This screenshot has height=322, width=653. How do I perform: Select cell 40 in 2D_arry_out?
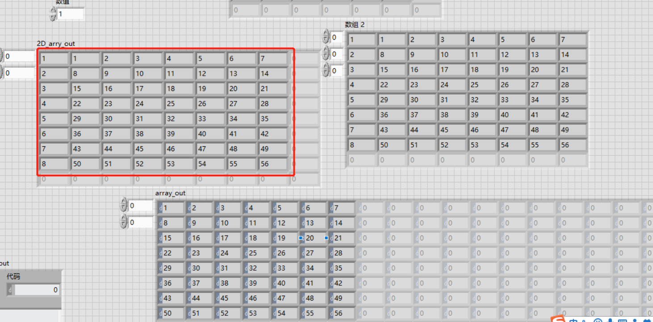210,134
